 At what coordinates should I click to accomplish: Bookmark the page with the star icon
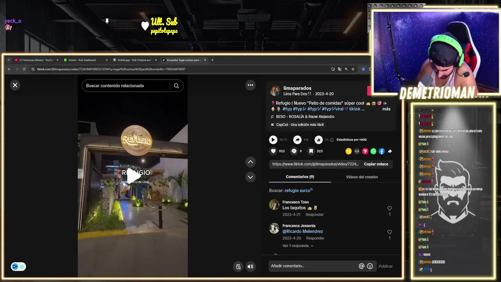[x=353, y=69]
